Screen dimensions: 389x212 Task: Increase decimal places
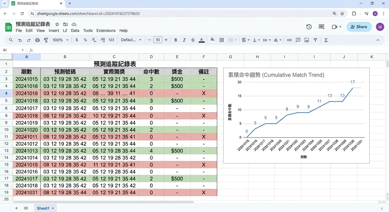pos(103,40)
